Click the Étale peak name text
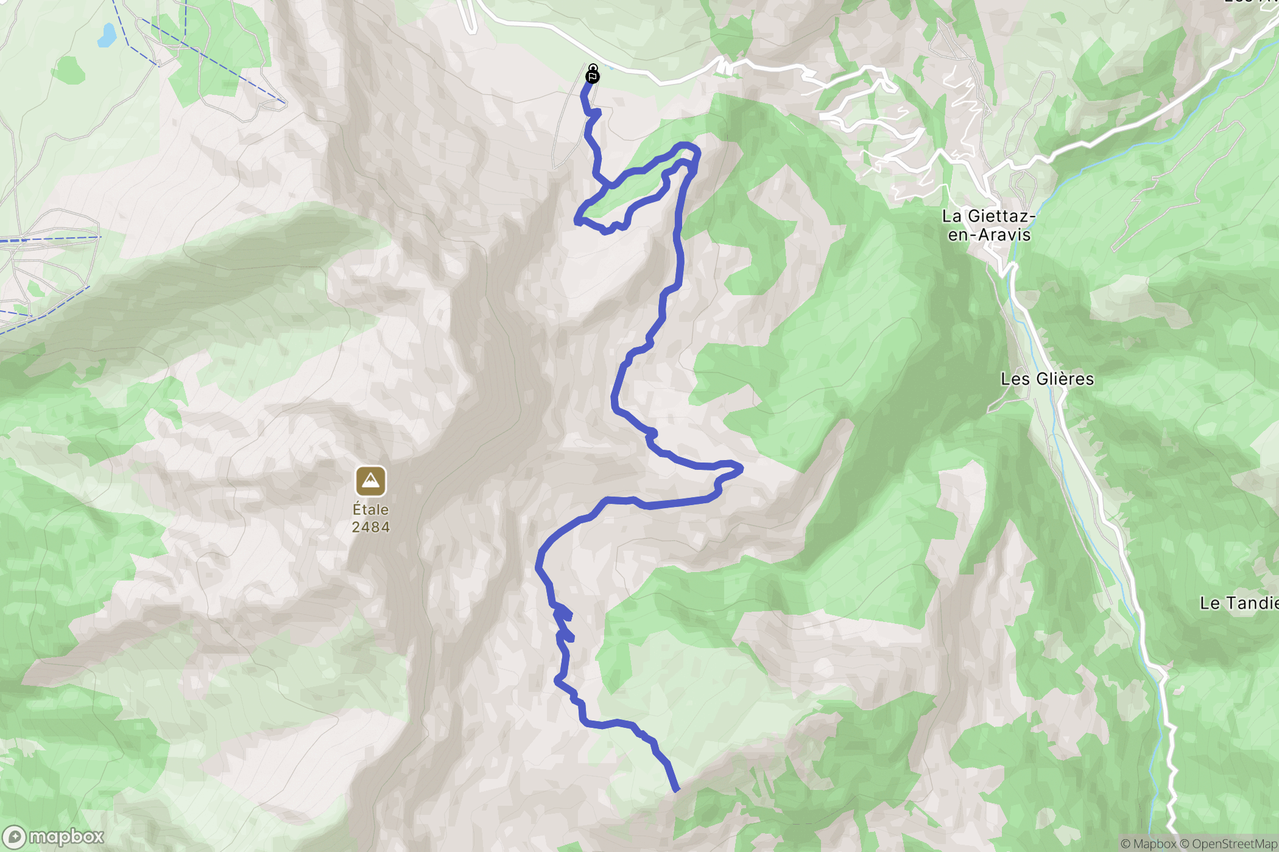1279x852 pixels. [x=371, y=510]
